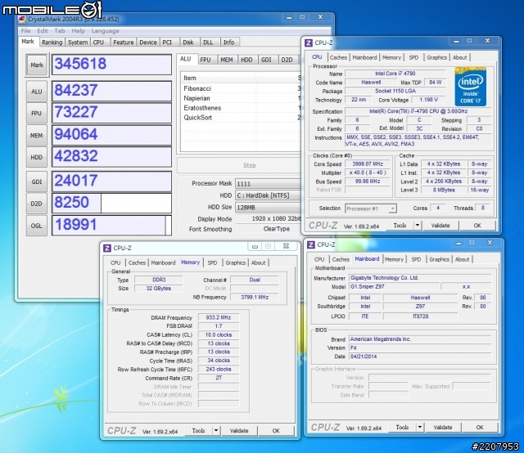Screen dimensions: 524x453
Task: Click the Fibonacci row in ALU results
Action: point(242,88)
